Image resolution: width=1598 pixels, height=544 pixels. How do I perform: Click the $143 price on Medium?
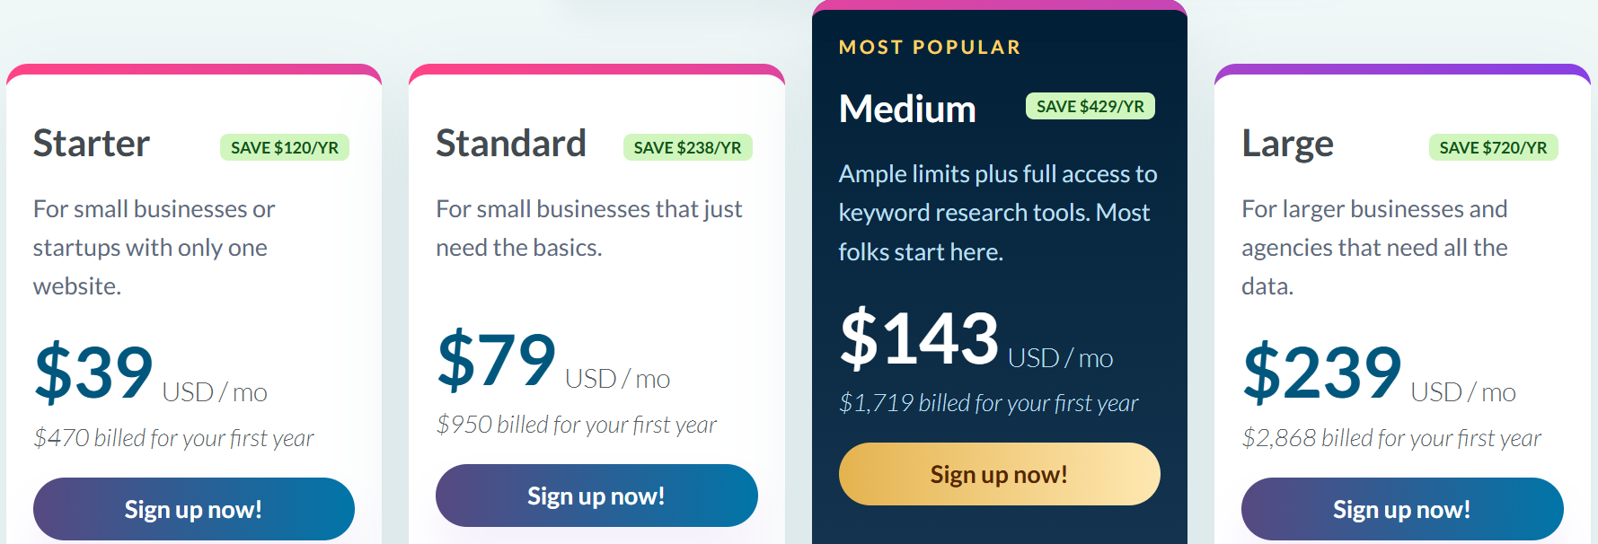tap(918, 339)
